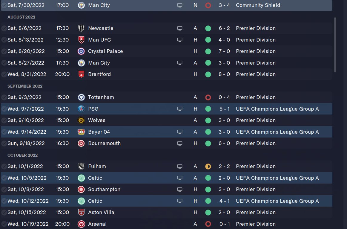Image resolution: width=347 pixels, height=229 pixels.
Task: Toggle the check circle beside Sat 10/15/2022
Action: tap(4, 213)
